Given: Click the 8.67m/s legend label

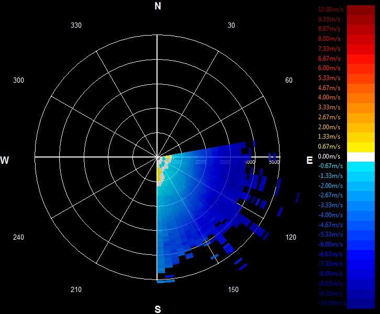Looking at the screenshot, I should (x=329, y=29).
